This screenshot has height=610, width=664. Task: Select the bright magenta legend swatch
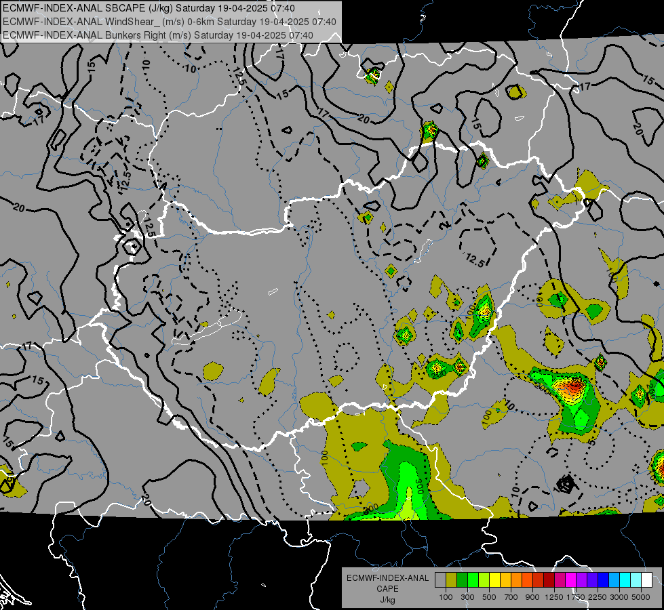coord(571,579)
